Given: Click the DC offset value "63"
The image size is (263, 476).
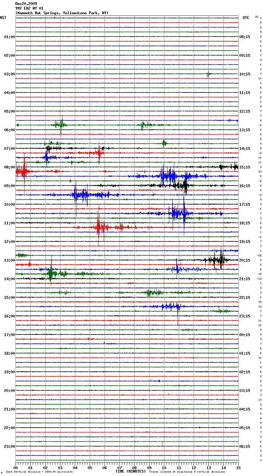Looking at the screenshot, I should point(260,172).
